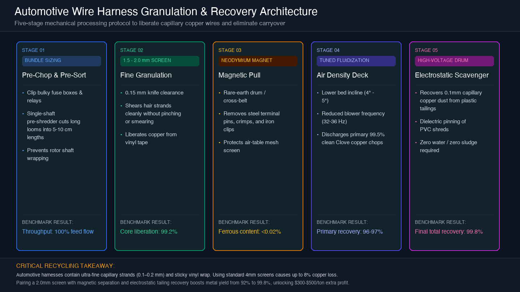Select the TUNED FLUIDIZATION tag

pyautogui.click(x=356, y=61)
